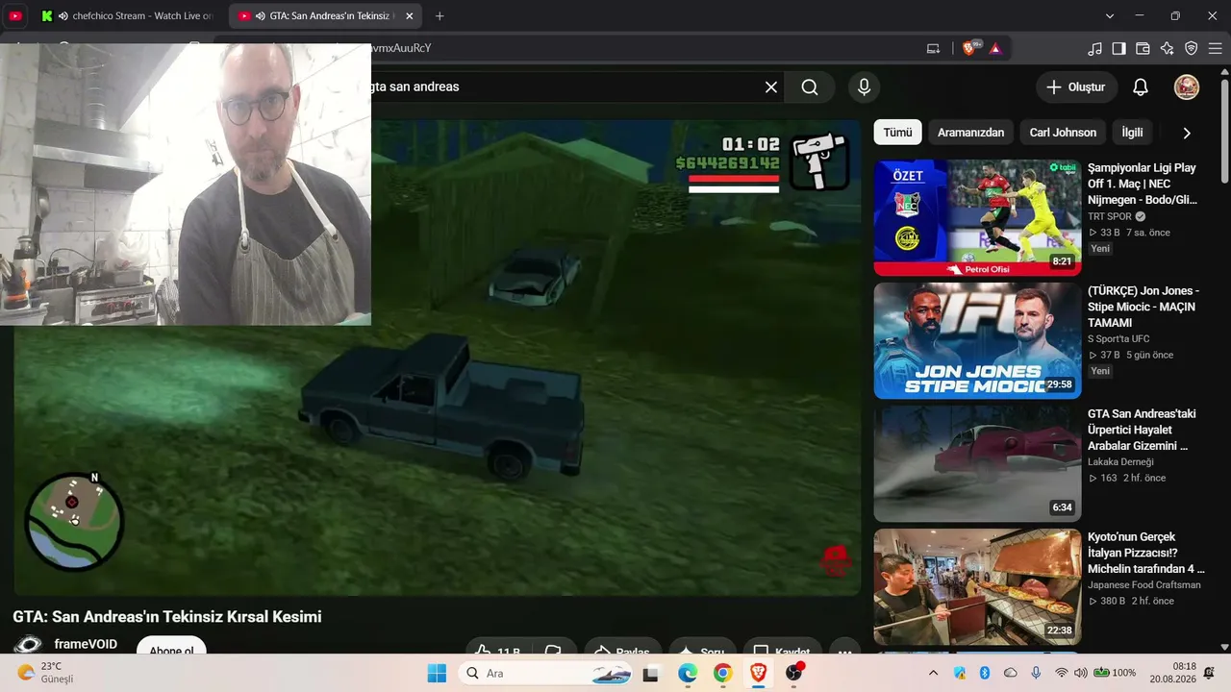Start voice search with microphone button
The width and height of the screenshot is (1231, 692).
(x=865, y=87)
